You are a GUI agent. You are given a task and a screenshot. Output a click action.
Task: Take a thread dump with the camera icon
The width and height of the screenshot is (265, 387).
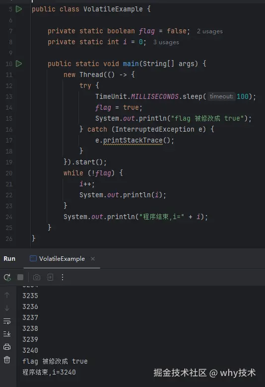pyautogui.click(x=37, y=277)
